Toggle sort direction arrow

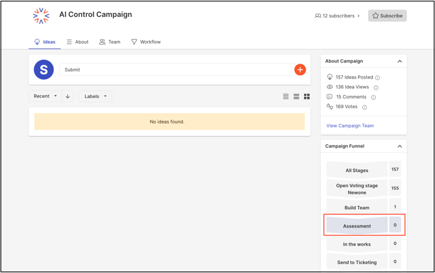pos(68,96)
